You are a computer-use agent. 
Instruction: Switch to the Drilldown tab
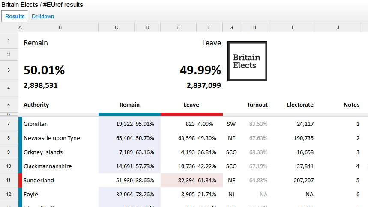[43, 16]
